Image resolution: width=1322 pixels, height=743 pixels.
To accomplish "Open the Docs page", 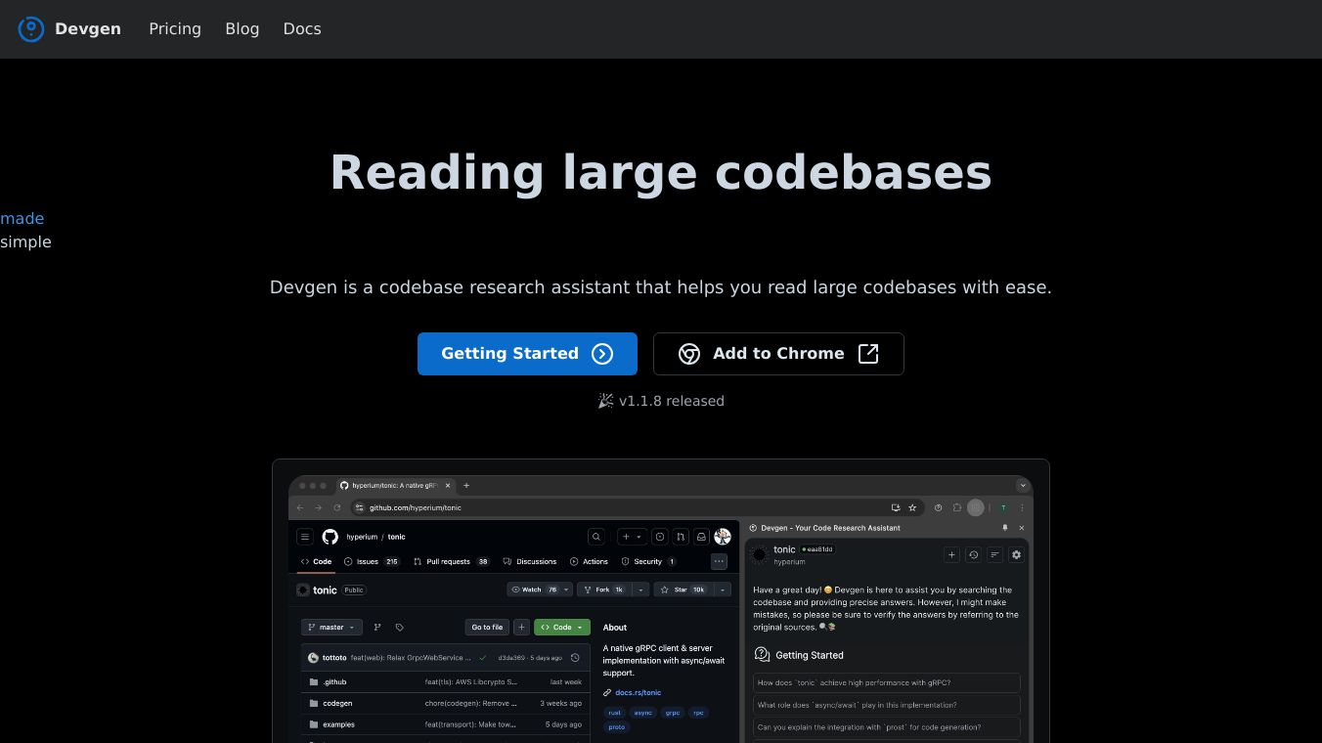I will [x=302, y=29].
